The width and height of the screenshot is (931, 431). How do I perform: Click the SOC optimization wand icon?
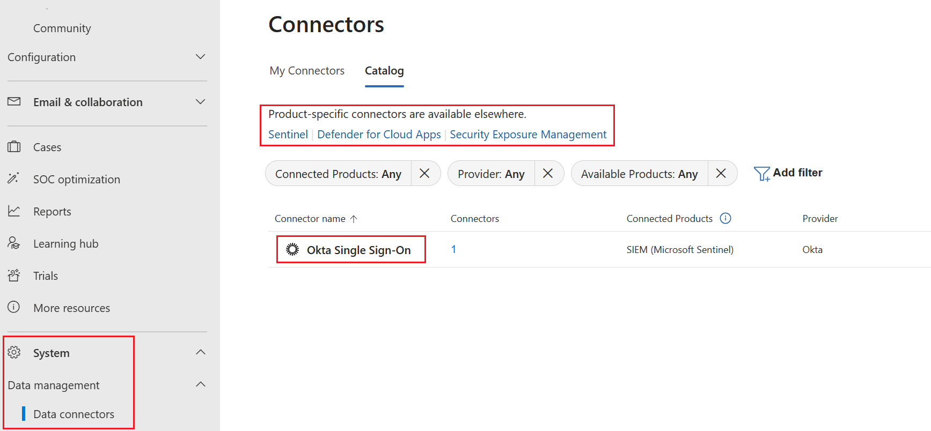tap(14, 179)
